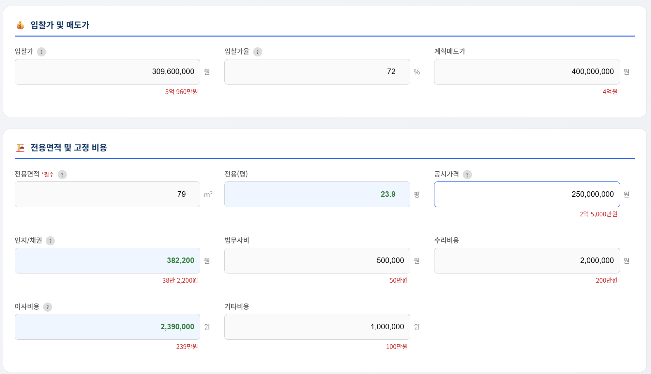Edit the 수리비용 input field
651x374 pixels.
pyautogui.click(x=527, y=260)
